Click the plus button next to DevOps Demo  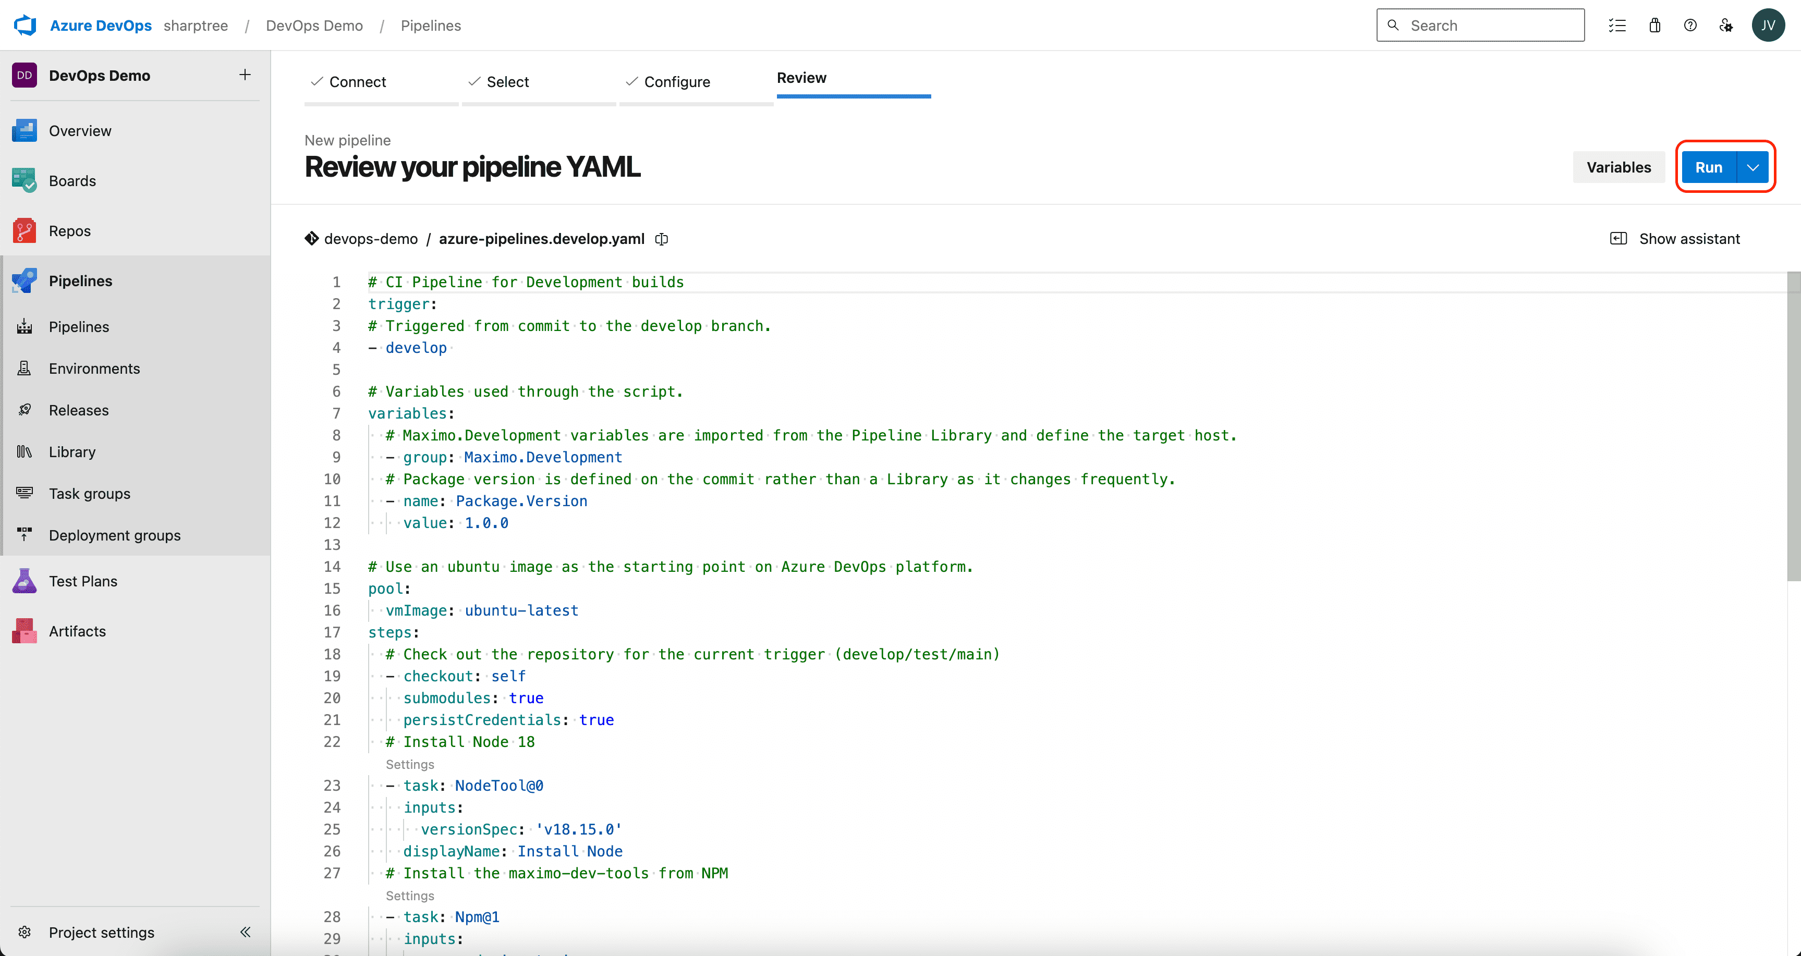pos(245,75)
